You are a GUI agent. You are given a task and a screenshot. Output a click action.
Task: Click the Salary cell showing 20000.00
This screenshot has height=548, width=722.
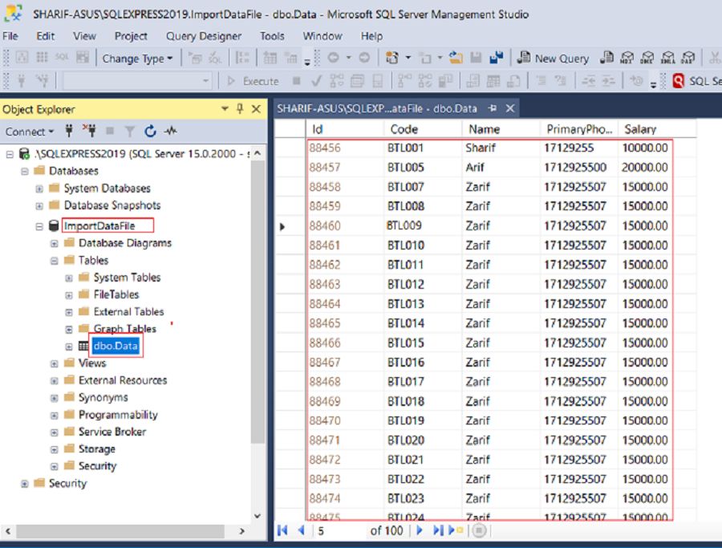point(645,167)
